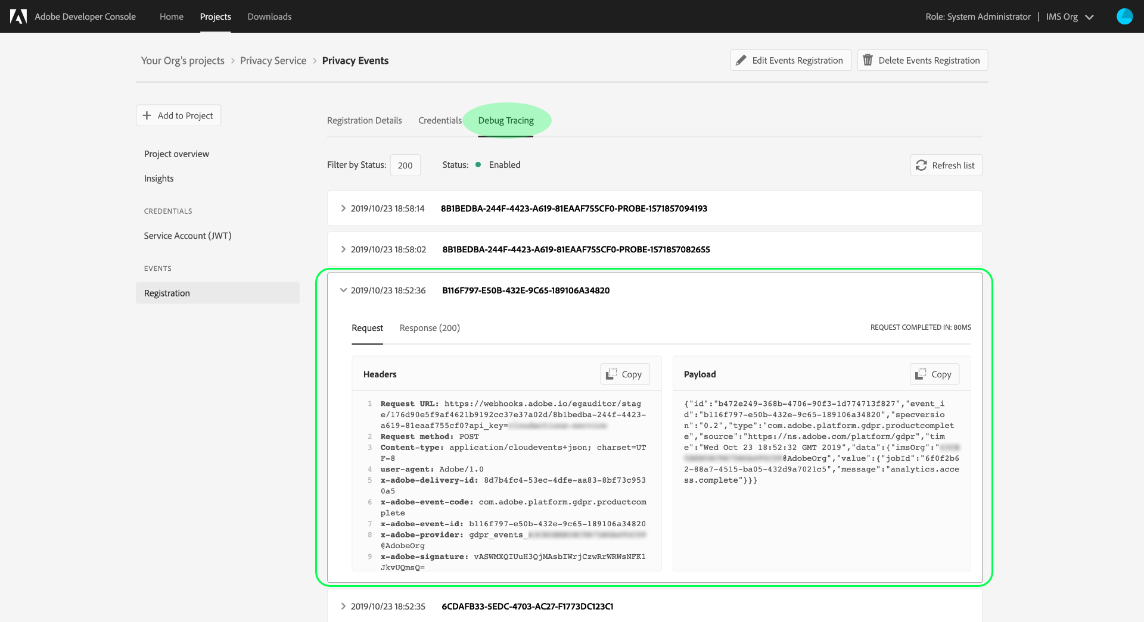Click the Adobe Developer Console title

85,17
